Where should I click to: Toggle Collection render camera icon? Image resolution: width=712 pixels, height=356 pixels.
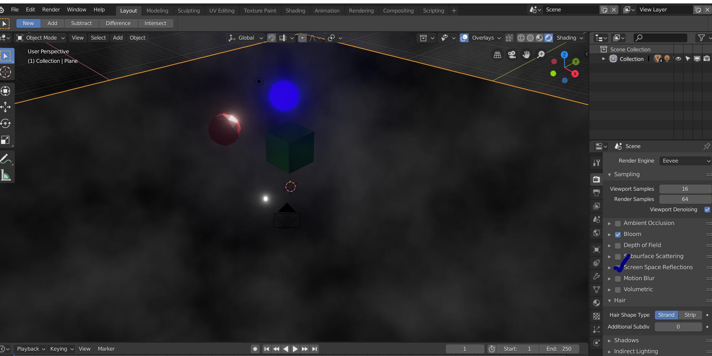[x=707, y=59]
